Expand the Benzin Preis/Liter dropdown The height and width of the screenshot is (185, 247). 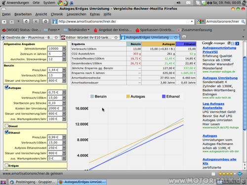(64, 70)
